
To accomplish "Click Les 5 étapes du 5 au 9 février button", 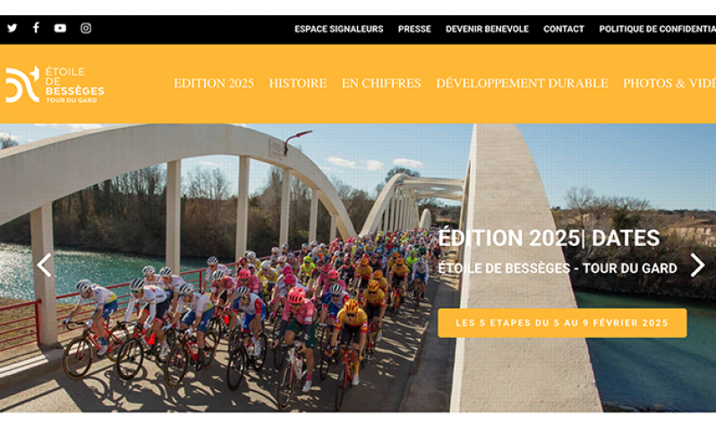I will [562, 323].
